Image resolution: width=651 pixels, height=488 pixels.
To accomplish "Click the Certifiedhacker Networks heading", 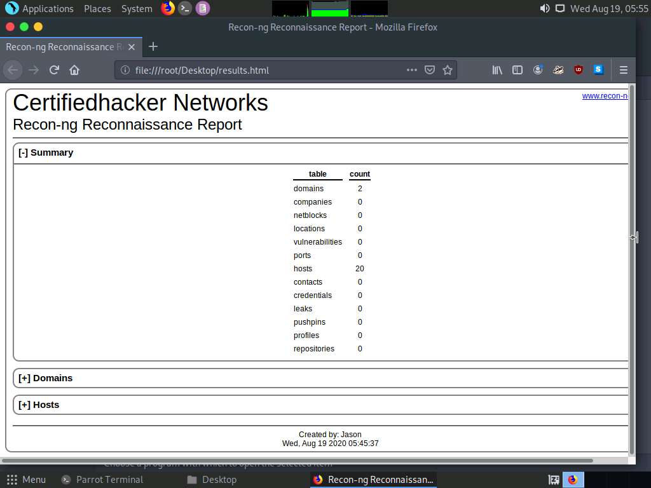I will (x=140, y=102).
